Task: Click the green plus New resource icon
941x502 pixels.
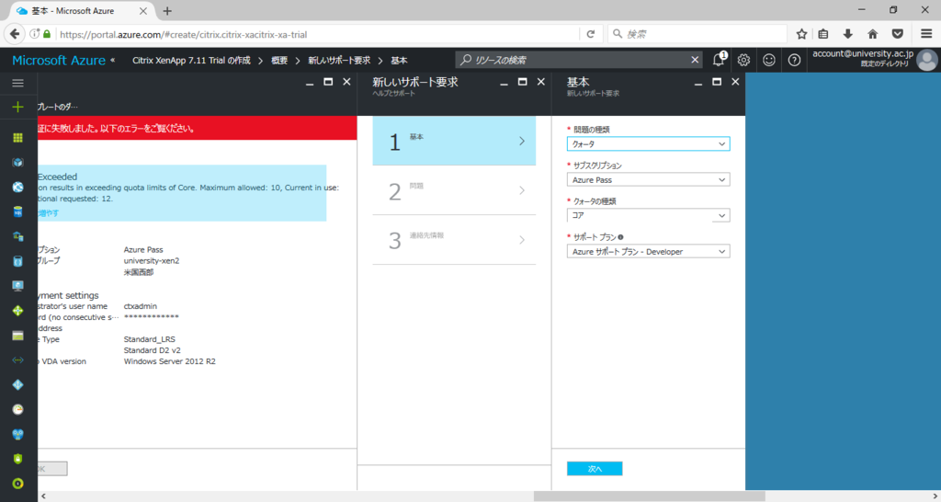Action: pos(18,107)
